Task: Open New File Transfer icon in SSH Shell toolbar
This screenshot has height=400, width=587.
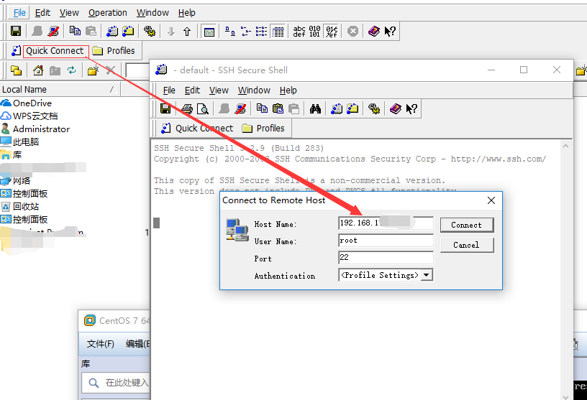Action: click(352, 108)
